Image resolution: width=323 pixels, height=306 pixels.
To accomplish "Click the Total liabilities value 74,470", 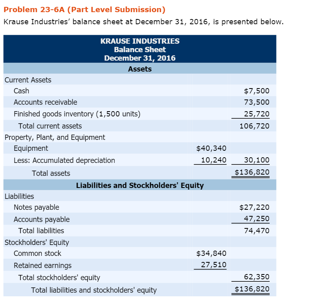I will tap(257, 231).
